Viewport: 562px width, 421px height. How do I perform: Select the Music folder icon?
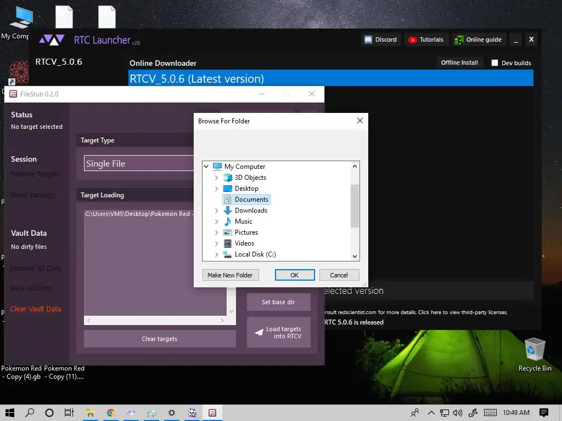[x=228, y=221]
